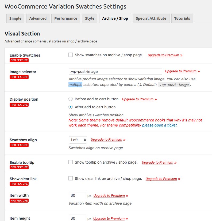Choose After add to cart button option
The height and width of the screenshot is (221, 212).
71,107
